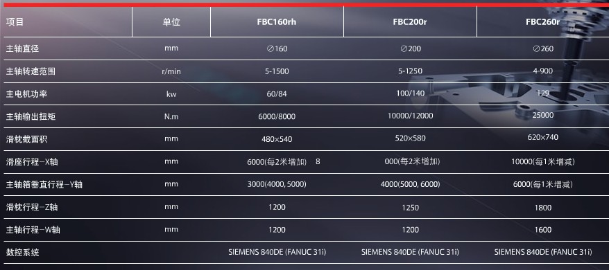This screenshot has height=270, width=609.
Task: Select the 主电机功率 row label
Action: tap(26, 94)
